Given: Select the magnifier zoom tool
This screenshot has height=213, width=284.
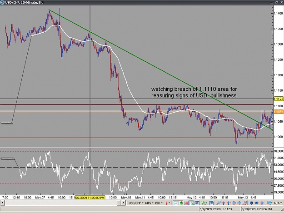Looking at the screenshot, I should tap(219, 203).
